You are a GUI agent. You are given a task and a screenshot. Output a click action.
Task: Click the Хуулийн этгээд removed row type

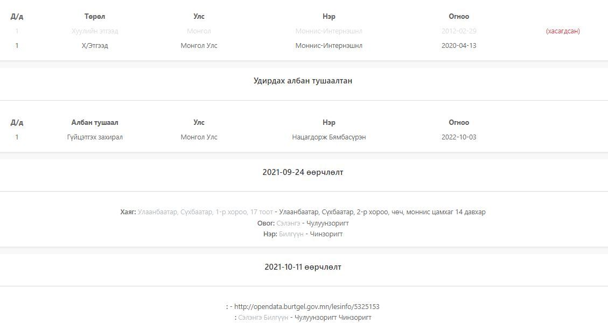95,31
